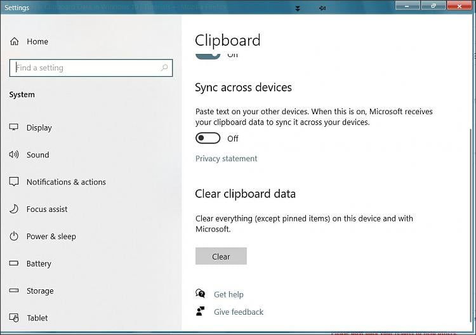476x335 pixels.
Task: Click the Notifications & actions icon
Action: pyautogui.click(x=14, y=182)
